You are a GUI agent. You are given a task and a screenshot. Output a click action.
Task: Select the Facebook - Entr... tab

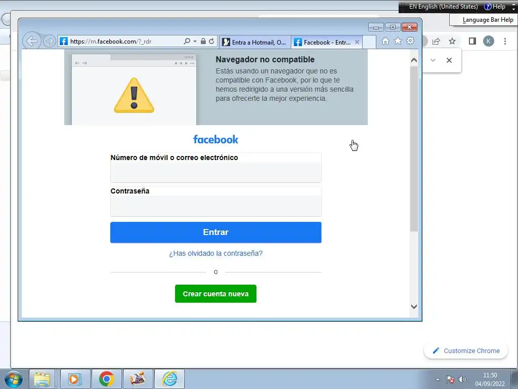pyautogui.click(x=323, y=42)
